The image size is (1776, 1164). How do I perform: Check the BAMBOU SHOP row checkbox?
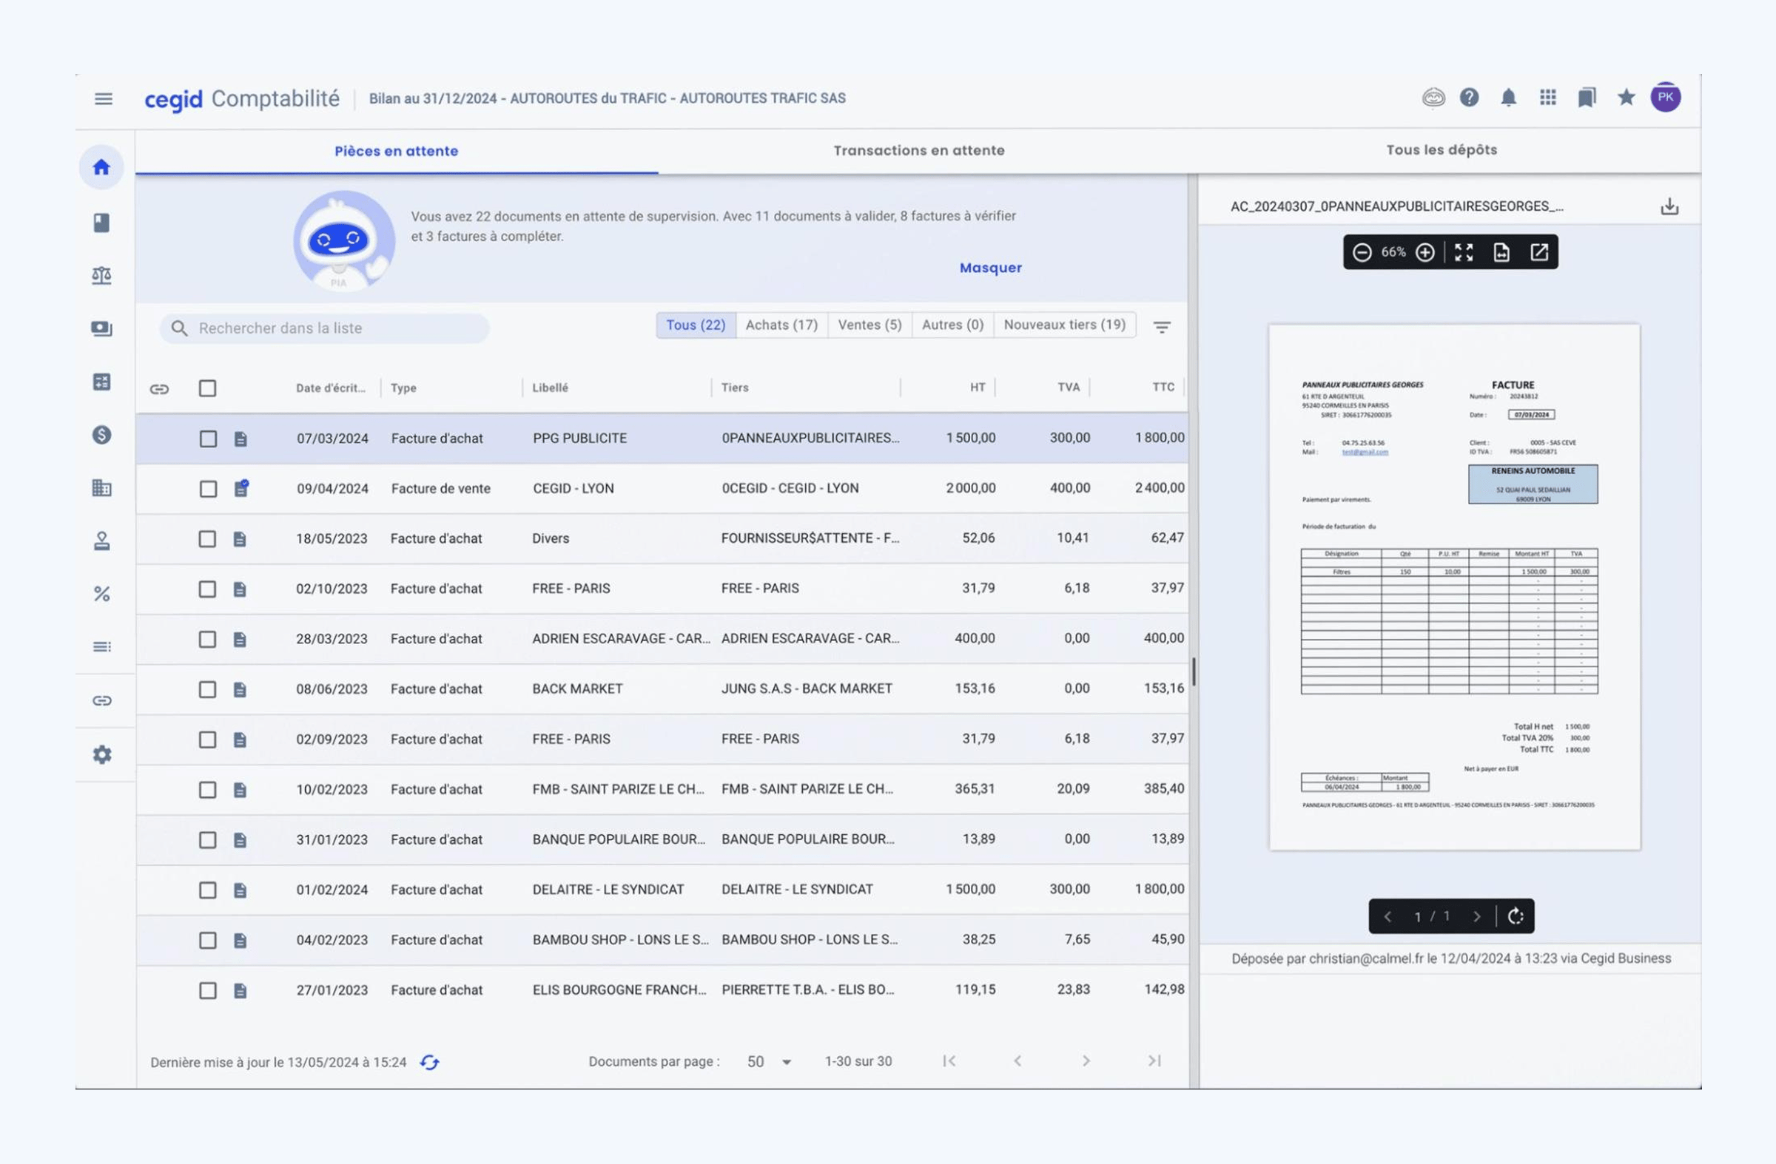click(x=207, y=941)
